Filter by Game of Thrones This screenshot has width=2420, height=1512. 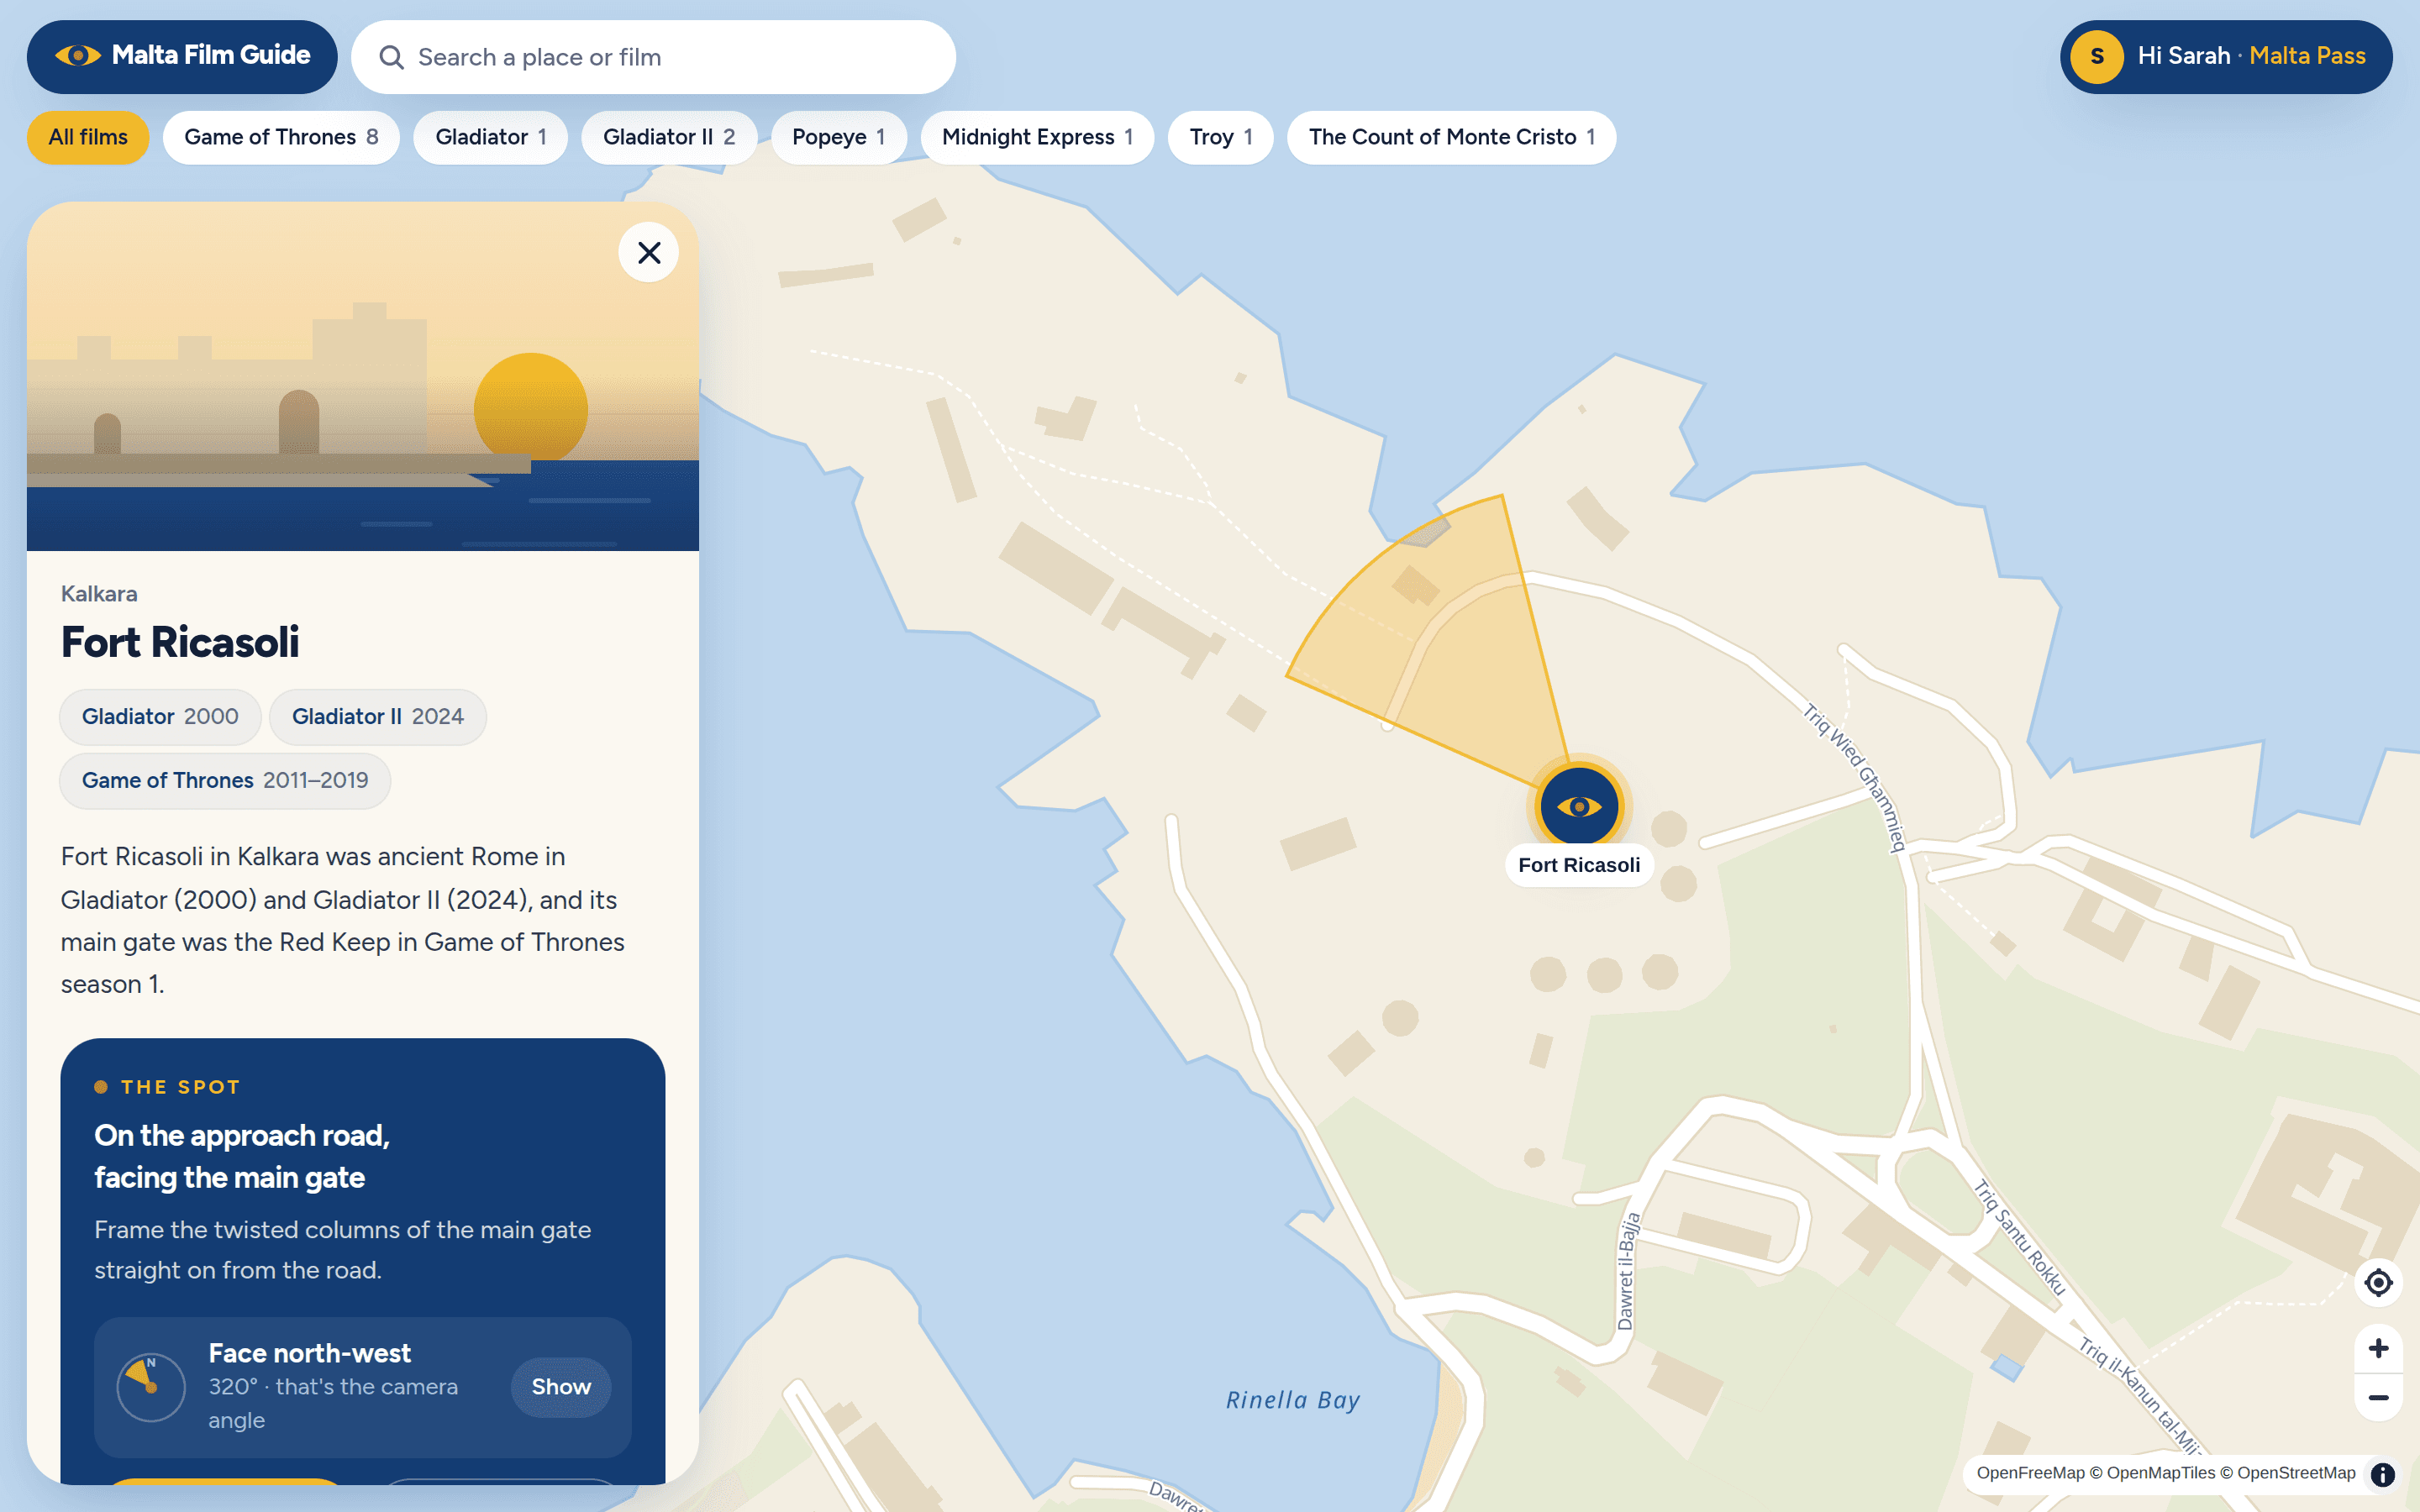(x=281, y=137)
